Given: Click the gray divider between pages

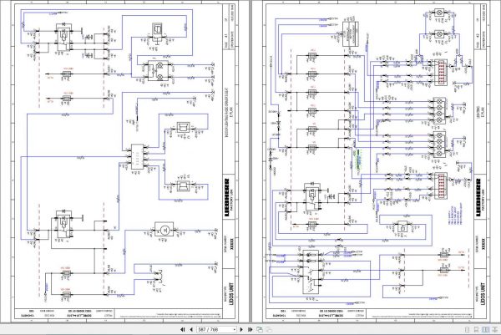Looking at the screenshot, I should click(x=250, y=161).
